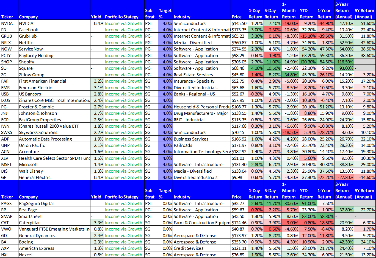Click NVIDIA's -44.90% 1-year return

click(x=326, y=23)
